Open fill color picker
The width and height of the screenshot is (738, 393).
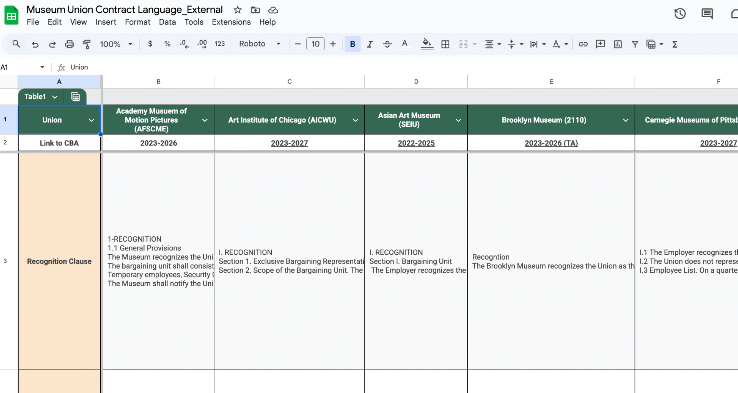point(427,44)
